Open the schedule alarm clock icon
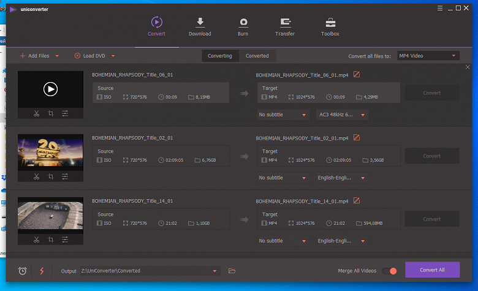 pyautogui.click(x=23, y=271)
